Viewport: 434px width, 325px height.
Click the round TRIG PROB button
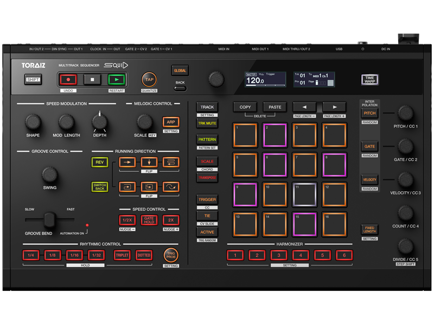point(171,255)
